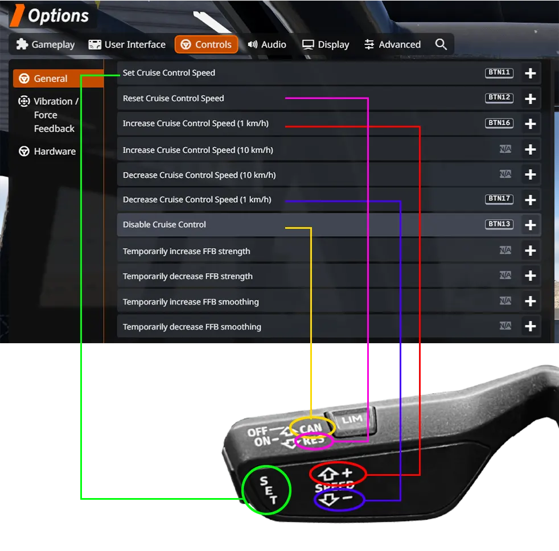This screenshot has height=551, width=559.
Task: Select the Set Cruise Control Speed row label
Action: click(x=169, y=73)
